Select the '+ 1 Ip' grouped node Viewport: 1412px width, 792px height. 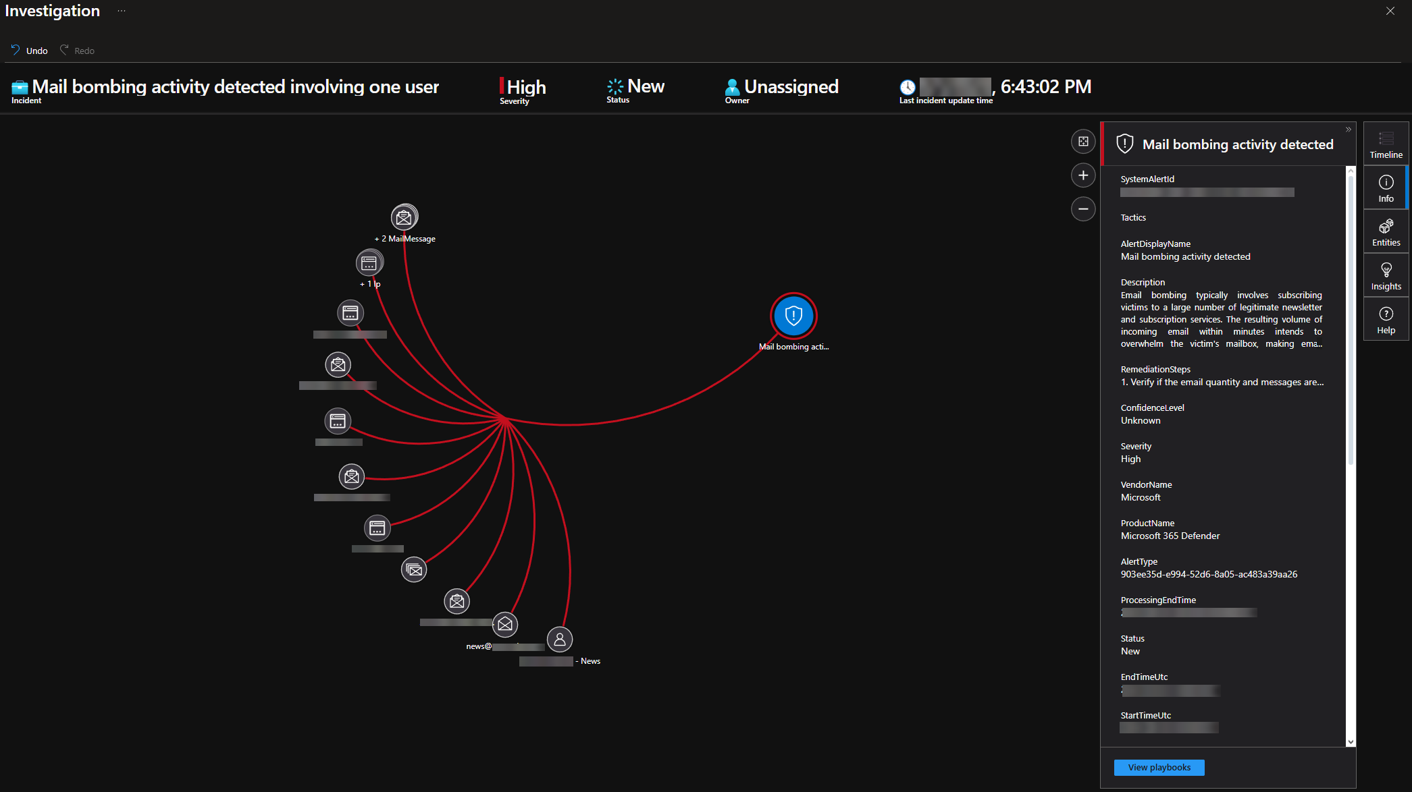(369, 263)
